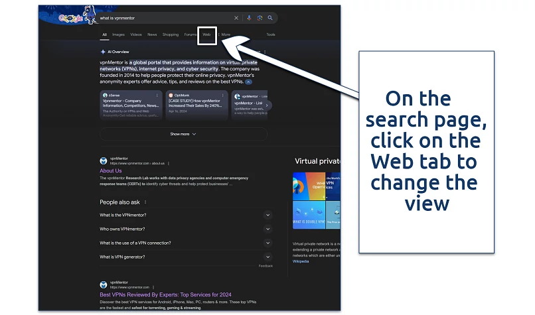Open AI Overview three-dot options menu
The image size is (535, 315).
click(265, 52)
